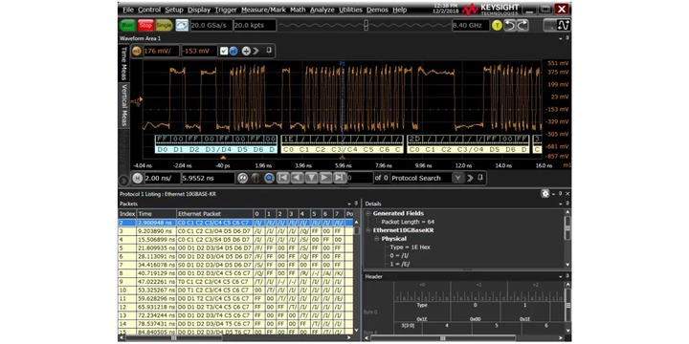Open the Analyze menu
The image size is (689, 344).
tap(322, 10)
